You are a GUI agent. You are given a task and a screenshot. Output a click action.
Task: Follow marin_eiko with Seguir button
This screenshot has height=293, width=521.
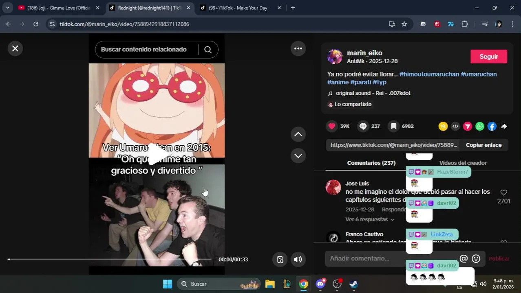point(489,57)
